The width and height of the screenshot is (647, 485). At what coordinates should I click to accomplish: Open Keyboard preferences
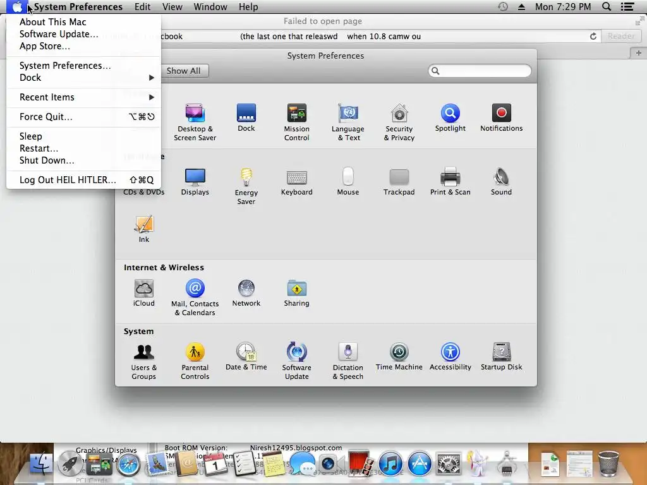pos(297,181)
